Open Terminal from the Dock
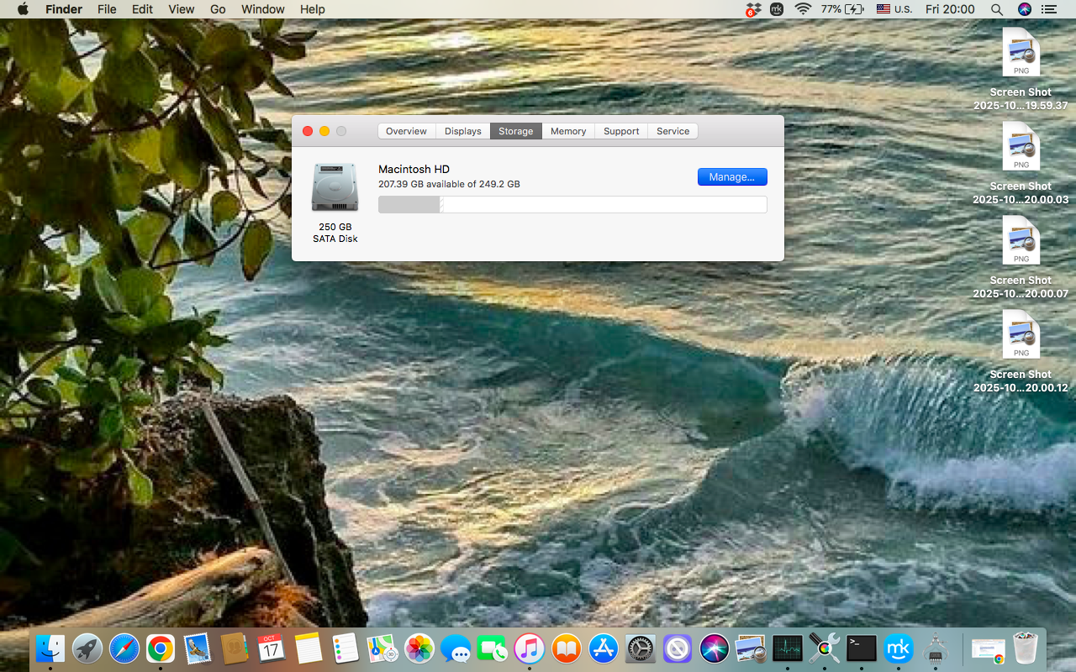 point(862,648)
